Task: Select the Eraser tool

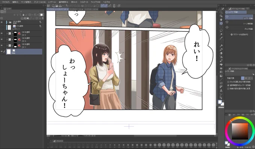Action: pos(221,54)
